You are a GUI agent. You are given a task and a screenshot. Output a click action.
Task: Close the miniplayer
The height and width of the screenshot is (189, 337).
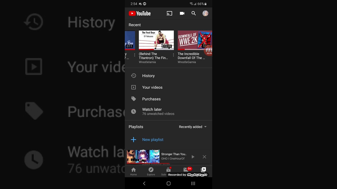[204, 157]
